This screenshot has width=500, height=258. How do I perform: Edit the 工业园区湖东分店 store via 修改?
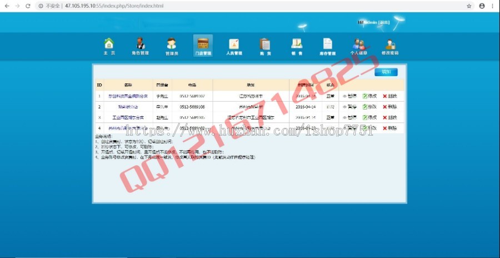pyautogui.click(x=370, y=117)
